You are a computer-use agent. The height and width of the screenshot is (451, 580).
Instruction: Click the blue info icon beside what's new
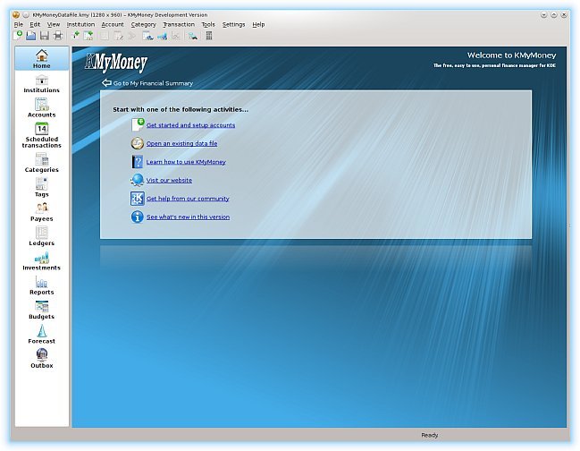point(138,217)
